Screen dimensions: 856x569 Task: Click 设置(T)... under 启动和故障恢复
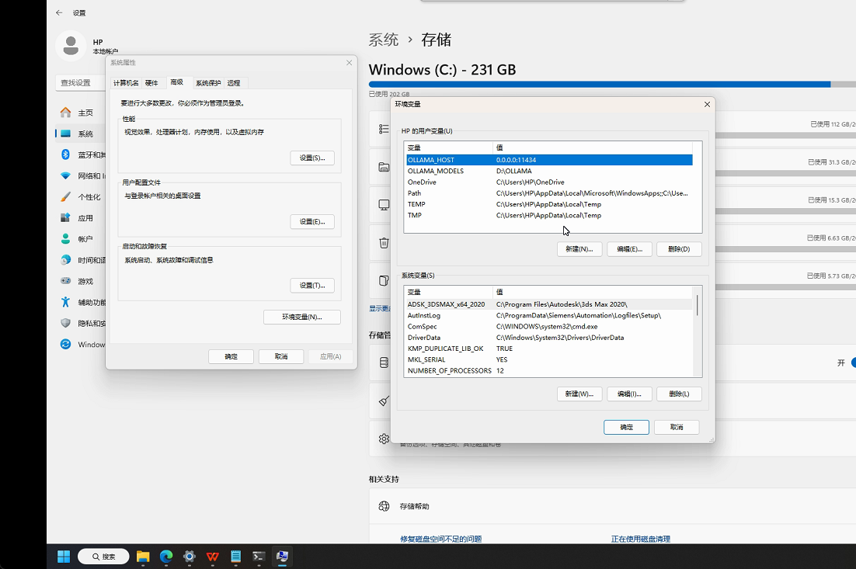312,286
